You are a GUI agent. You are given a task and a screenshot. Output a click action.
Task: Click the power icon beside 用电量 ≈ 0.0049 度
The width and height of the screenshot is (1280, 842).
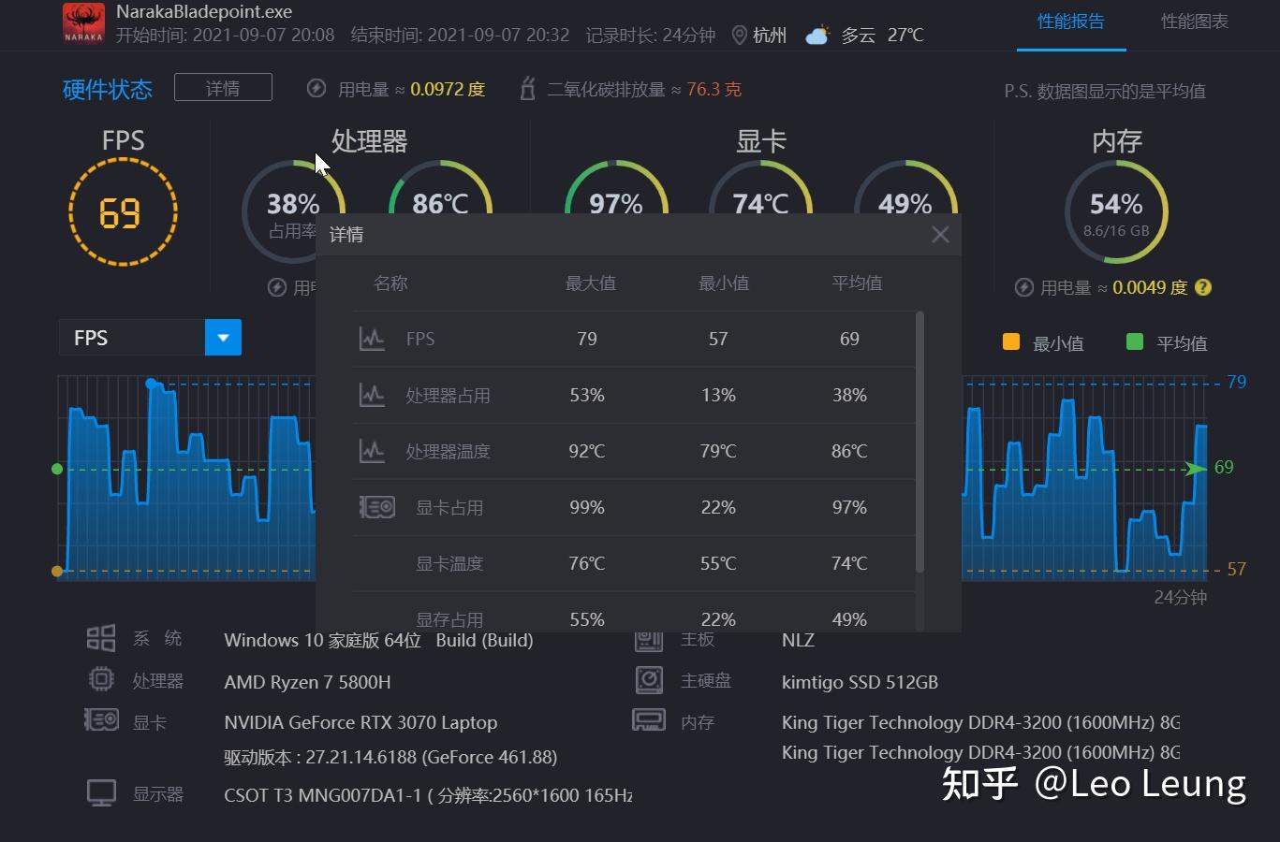[1024, 287]
